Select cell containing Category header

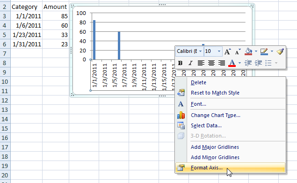[x=26, y=7]
